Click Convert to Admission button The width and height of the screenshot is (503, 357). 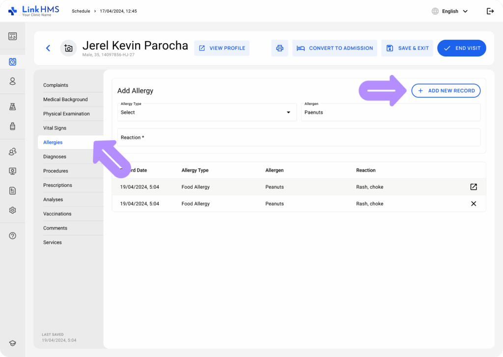tap(335, 48)
